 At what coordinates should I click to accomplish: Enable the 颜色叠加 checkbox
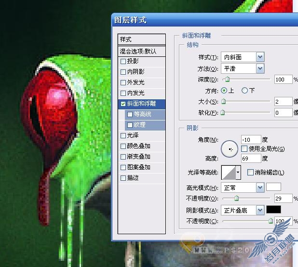click(x=123, y=146)
